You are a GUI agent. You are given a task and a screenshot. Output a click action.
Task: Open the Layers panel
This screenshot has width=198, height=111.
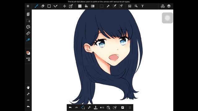[x=169, y=6]
